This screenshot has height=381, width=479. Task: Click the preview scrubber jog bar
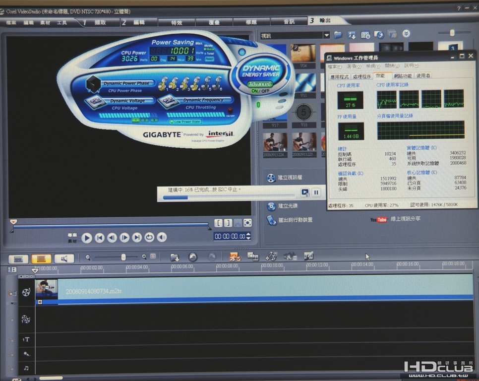111,225
